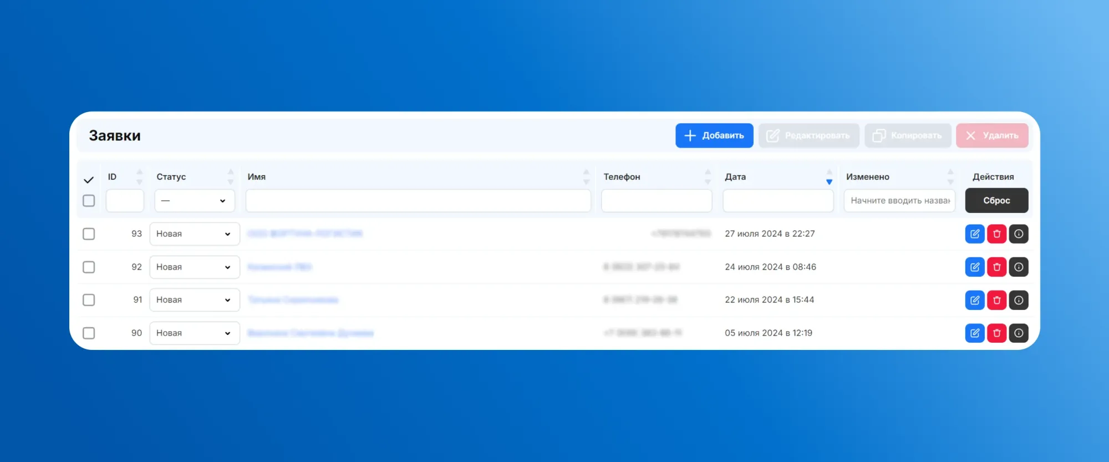Click the Добавить button
The height and width of the screenshot is (462, 1109).
tap(714, 135)
